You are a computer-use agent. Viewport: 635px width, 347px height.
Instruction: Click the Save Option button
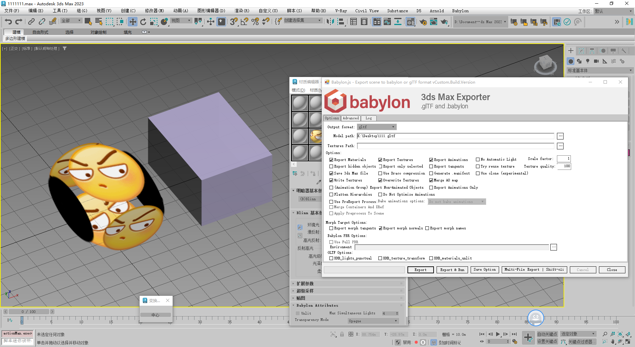[x=485, y=270]
